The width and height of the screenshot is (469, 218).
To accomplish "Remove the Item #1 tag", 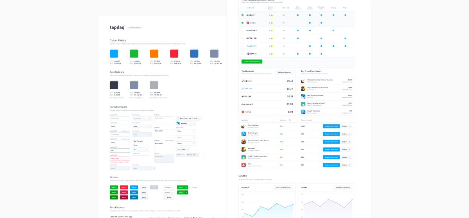I will (x=184, y=155).
